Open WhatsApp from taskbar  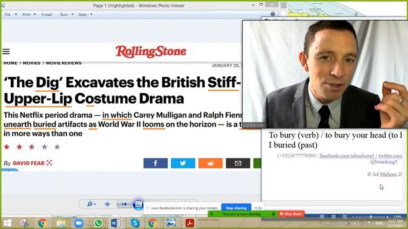pyautogui.click(x=98, y=223)
